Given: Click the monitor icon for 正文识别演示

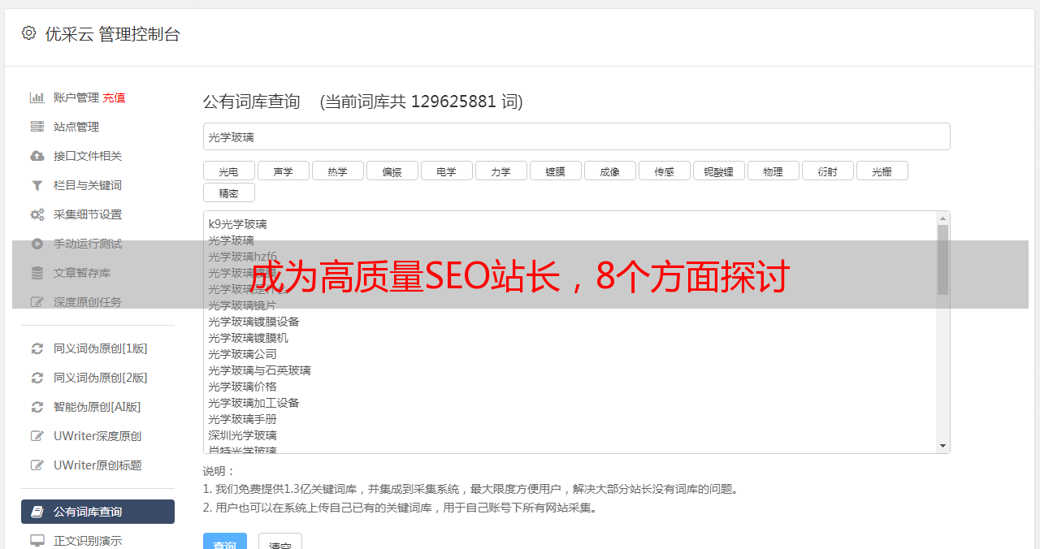Looking at the screenshot, I should [37, 540].
